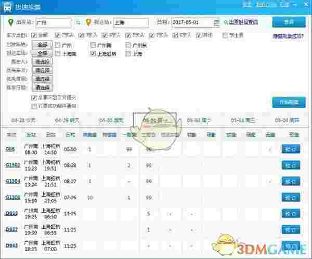
Task: Click the 05:50 duration cell for G86
Action: click(x=70, y=149)
